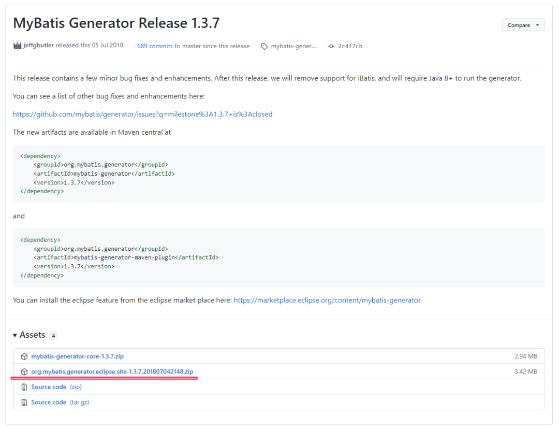Click the Assets count badge 4

[53, 335]
